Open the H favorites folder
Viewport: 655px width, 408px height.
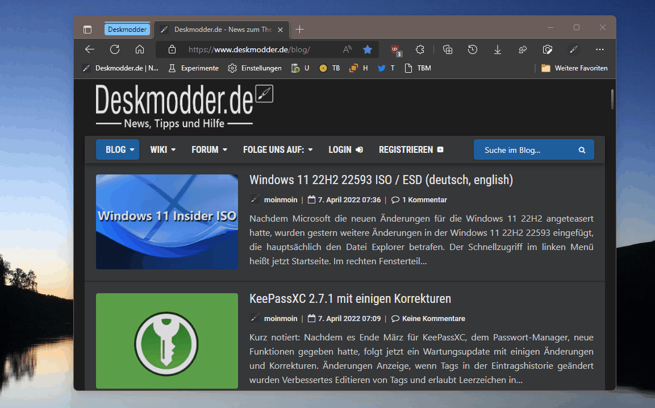click(359, 68)
